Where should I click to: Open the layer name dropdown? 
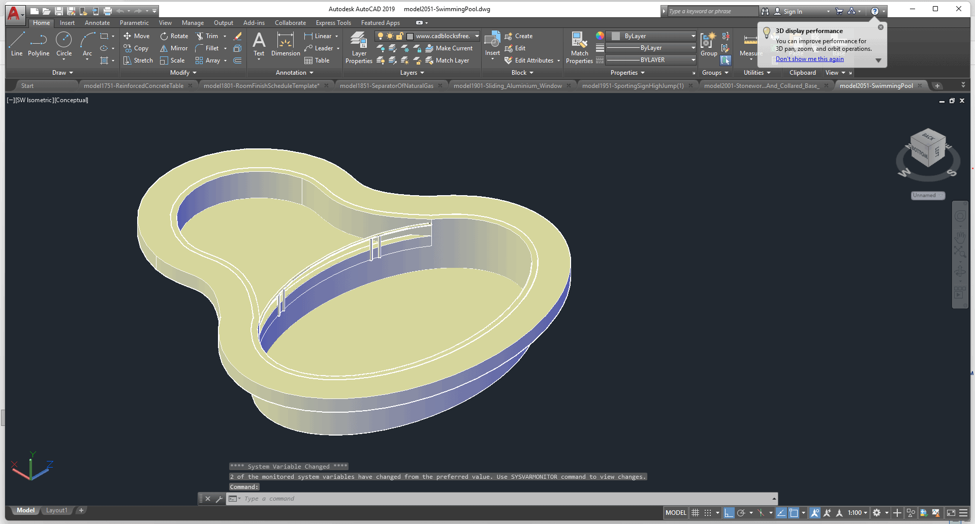coord(477,36)
